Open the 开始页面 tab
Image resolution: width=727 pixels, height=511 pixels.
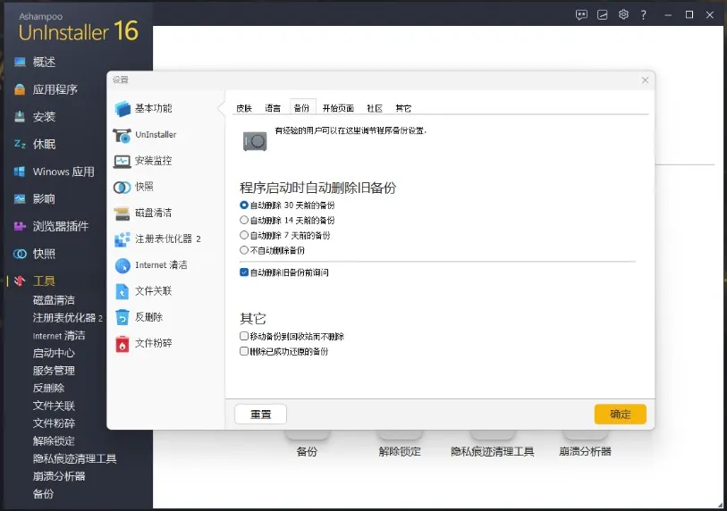338,108
